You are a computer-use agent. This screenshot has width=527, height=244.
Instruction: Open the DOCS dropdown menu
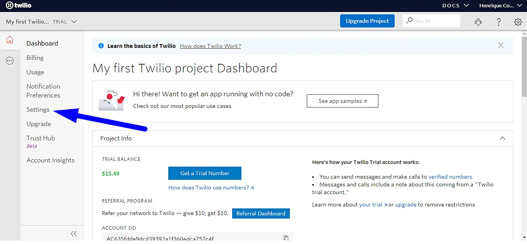tap(455, 5)
